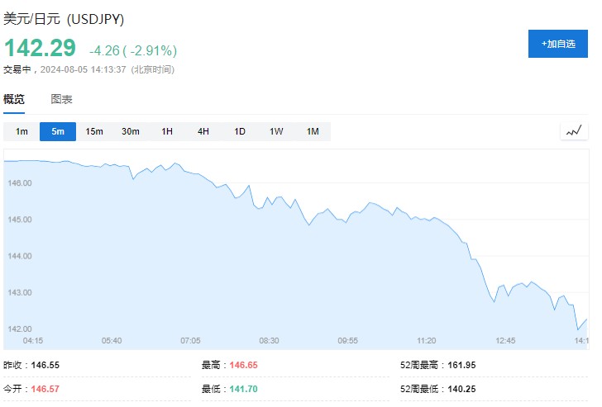This screenshot has height=407, width=602.
Task: Switch chart to 4H interval
Action: 203,131
